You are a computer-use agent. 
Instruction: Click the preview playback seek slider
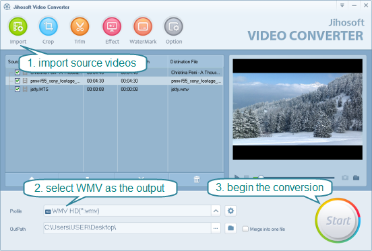(294, 178)
